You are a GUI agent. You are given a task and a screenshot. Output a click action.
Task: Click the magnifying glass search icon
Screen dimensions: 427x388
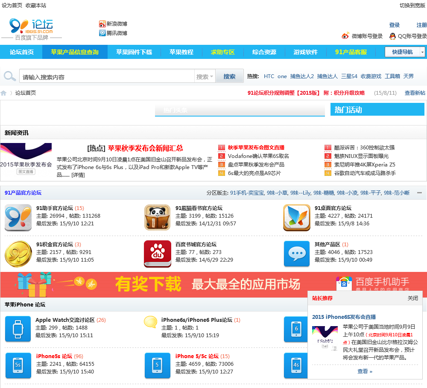click(9, 76)
